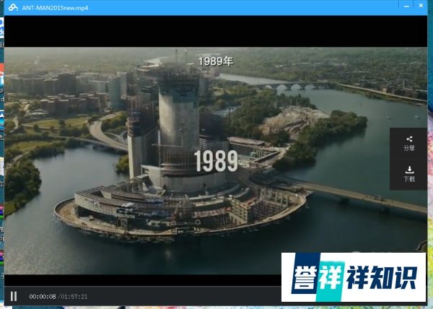Screen dimensions: 433x309
Task: Minimize the ANT-MAN2015new.mp4 player window
Action: click(x=406, y=6)
